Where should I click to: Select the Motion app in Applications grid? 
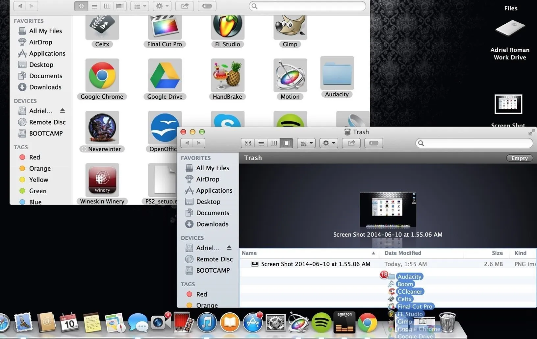point(290,75)
